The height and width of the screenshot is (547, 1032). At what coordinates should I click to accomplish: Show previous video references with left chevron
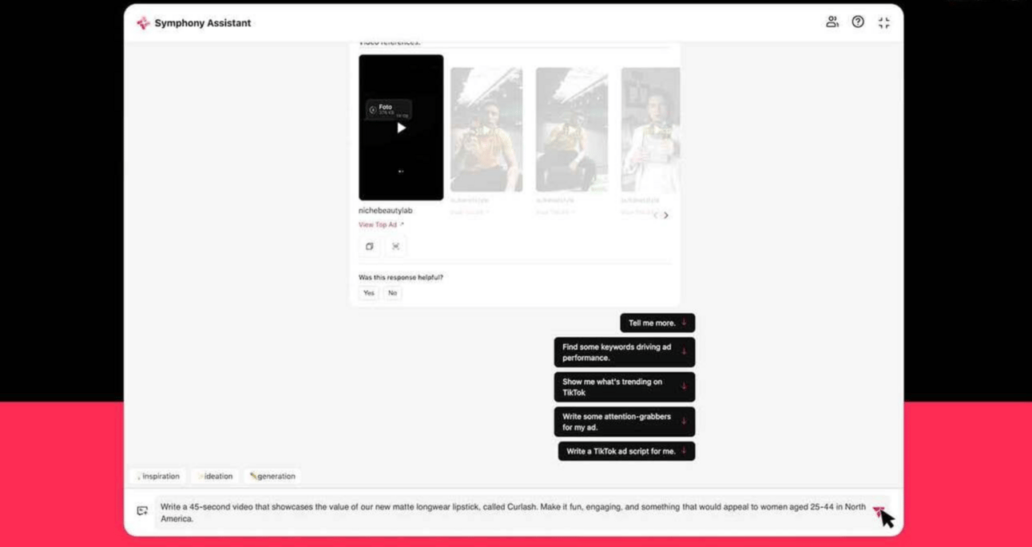[656, 215]
